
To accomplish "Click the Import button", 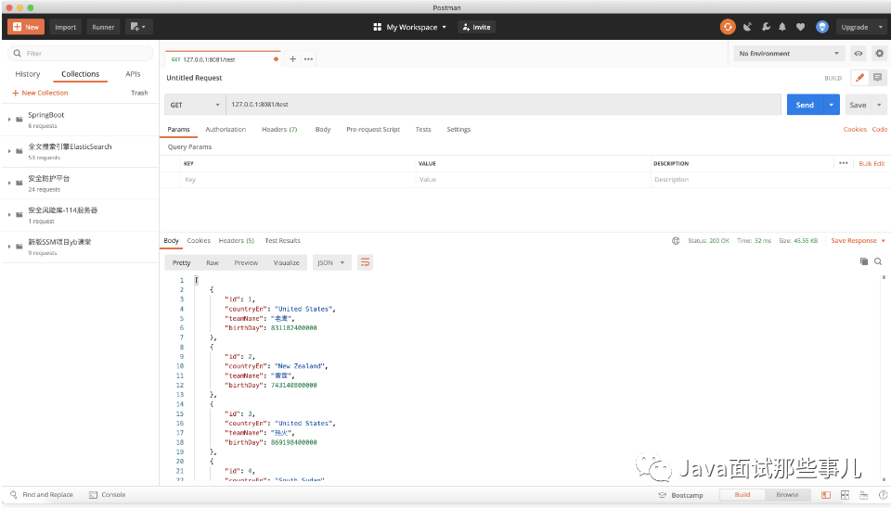I will 65,27.
